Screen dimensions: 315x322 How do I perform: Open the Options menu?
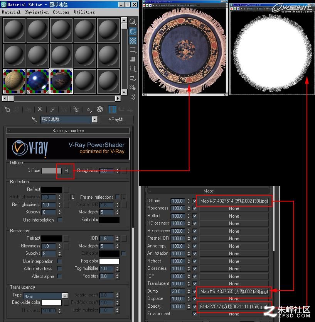[61, 12]
